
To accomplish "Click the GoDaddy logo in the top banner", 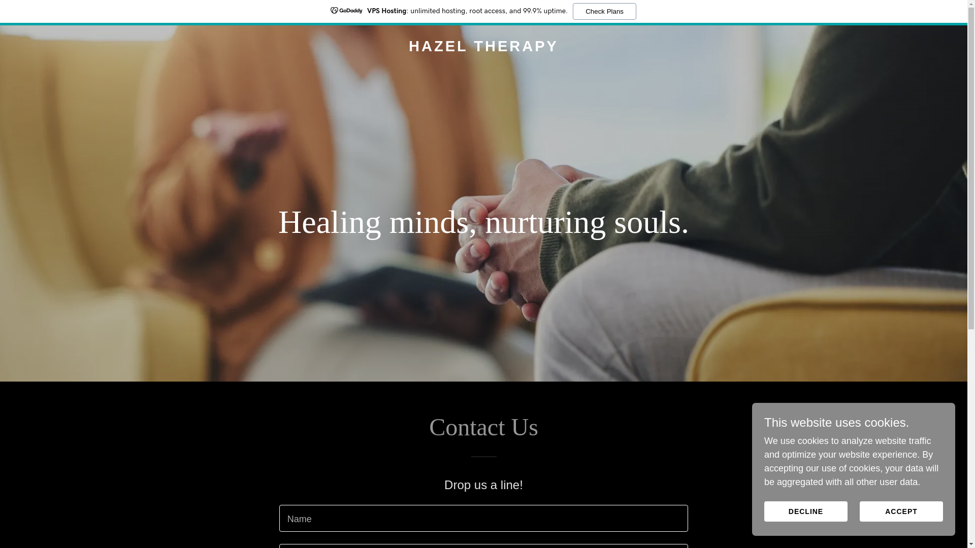I will (x=346, y=11).
